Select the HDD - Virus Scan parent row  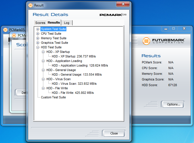click(x=58, y=79)
